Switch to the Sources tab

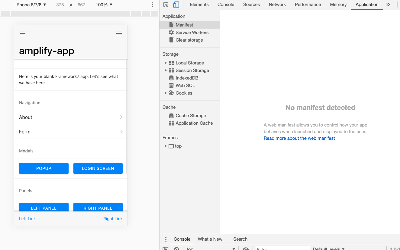point(251,5)
